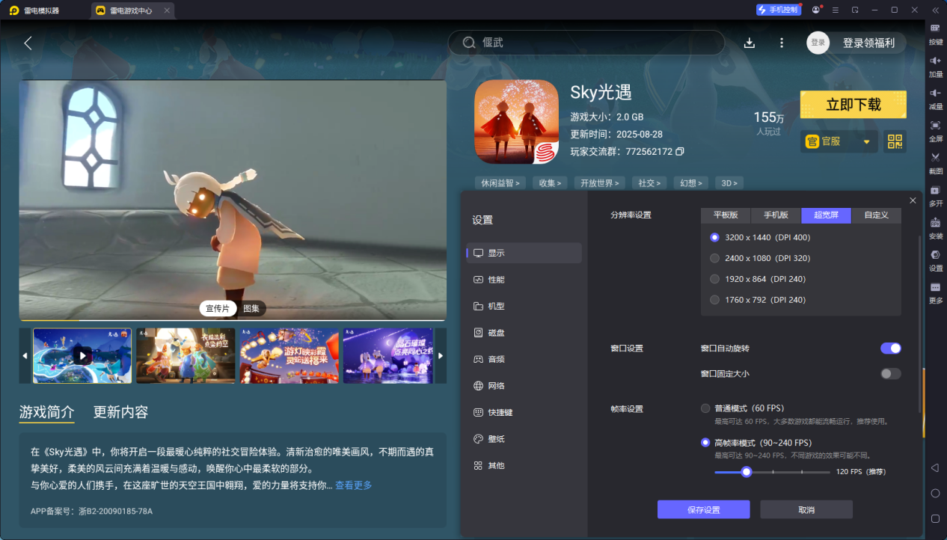The height and width of the screenshot is (540, 947).
Task: Close the settings dialog
Action: (x=913, y=200)
